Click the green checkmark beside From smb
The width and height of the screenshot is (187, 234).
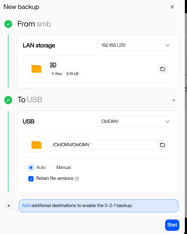point(8,24)
